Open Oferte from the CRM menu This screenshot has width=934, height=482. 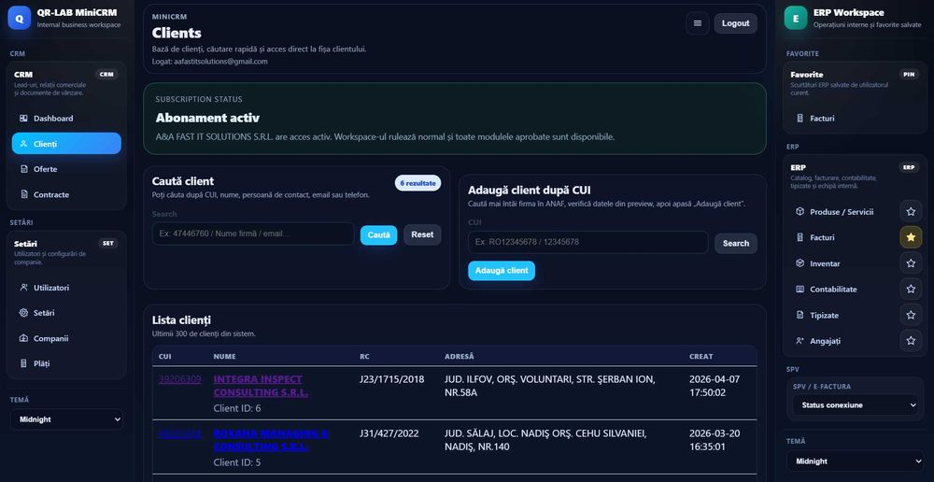[66, 169]
